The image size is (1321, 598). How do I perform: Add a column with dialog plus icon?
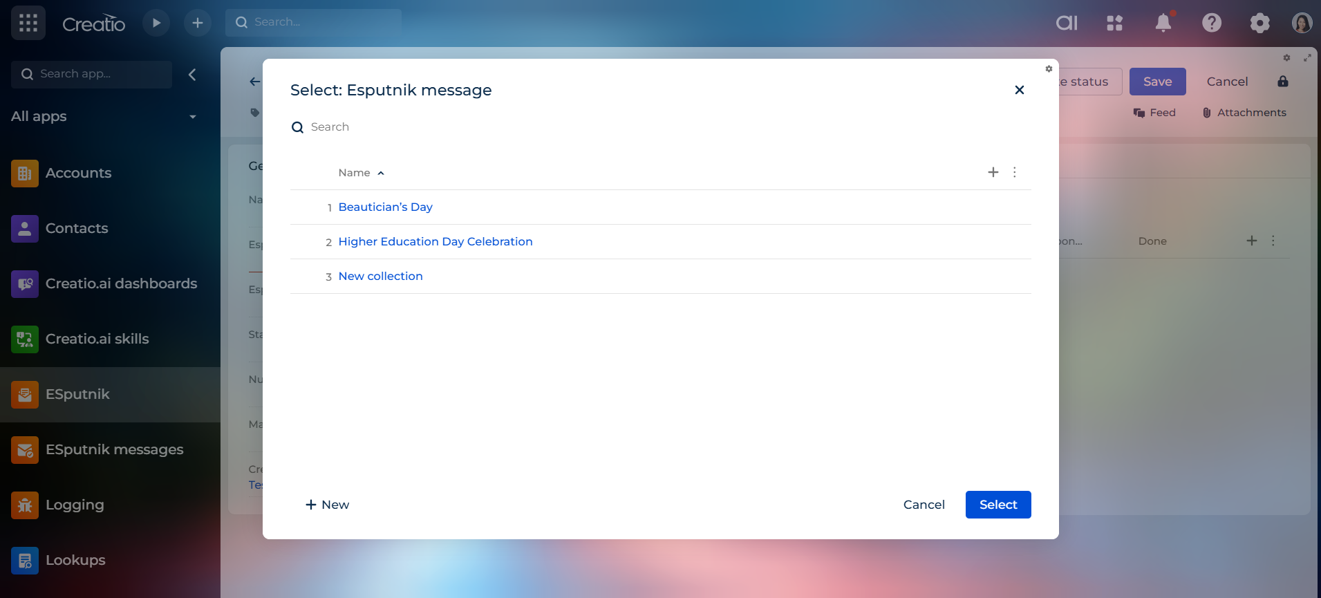click(993, 172)
